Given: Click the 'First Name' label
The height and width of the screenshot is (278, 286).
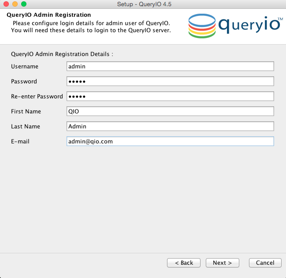Looking at the screenshot, I should tap(26, 111).
